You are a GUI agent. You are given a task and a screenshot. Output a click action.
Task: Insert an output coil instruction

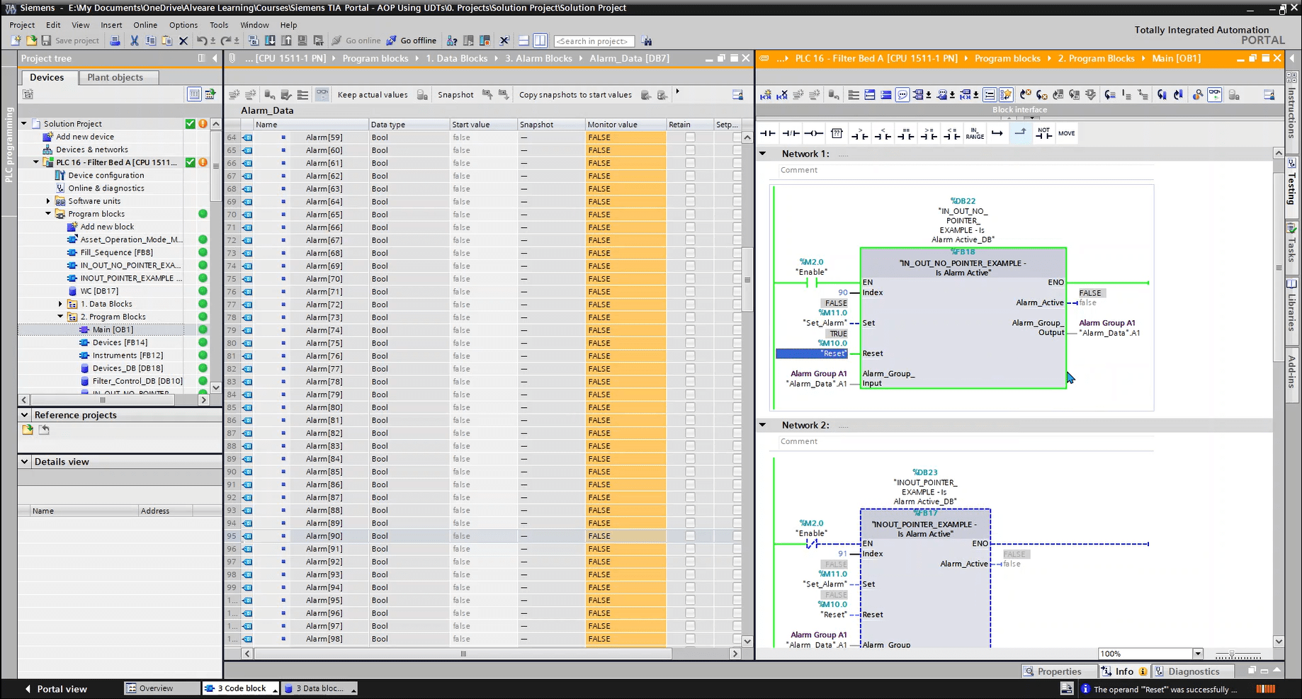813,133
